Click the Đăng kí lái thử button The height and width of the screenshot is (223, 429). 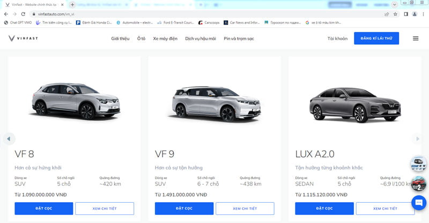[x=376, y=38]
